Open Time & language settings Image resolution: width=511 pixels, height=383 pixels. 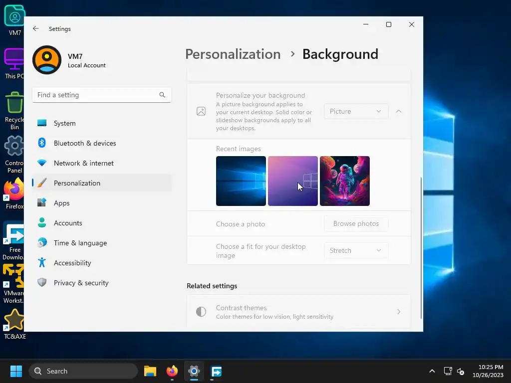click(x=102, y=243)
